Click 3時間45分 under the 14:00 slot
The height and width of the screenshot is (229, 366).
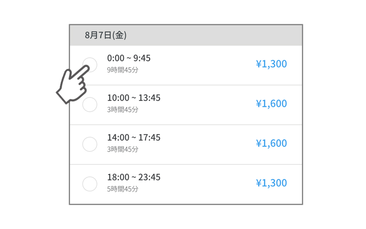click(123, 149)
